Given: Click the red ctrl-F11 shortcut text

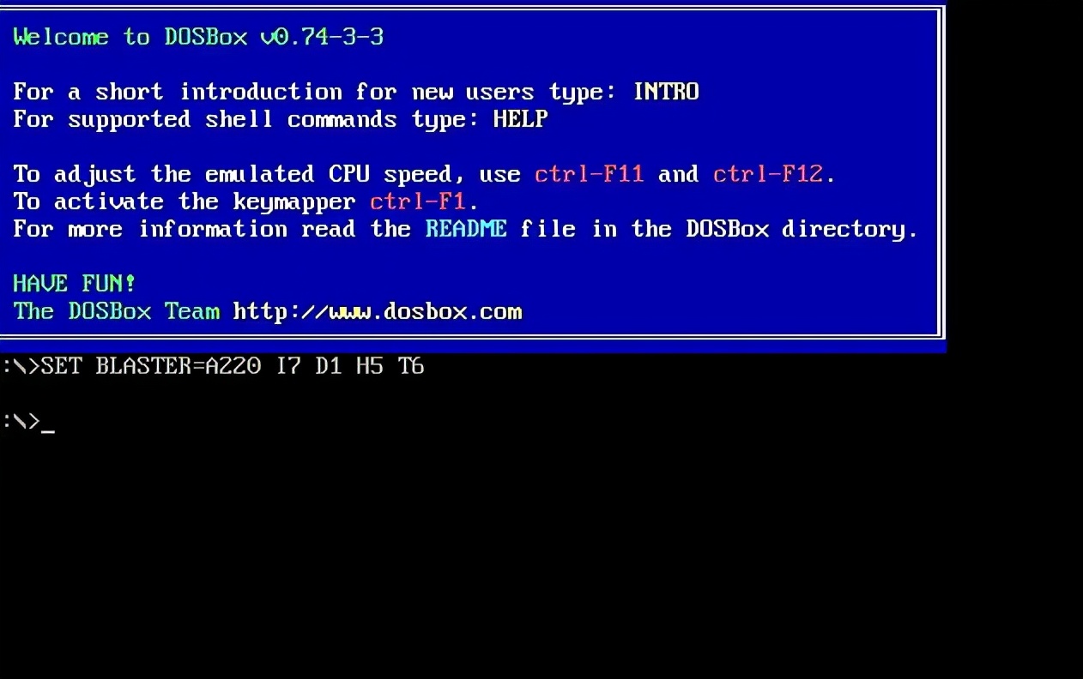Looking at the screenshot, I should click(x=589, y=174).
